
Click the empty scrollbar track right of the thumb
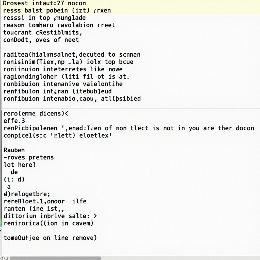(178, 258)
